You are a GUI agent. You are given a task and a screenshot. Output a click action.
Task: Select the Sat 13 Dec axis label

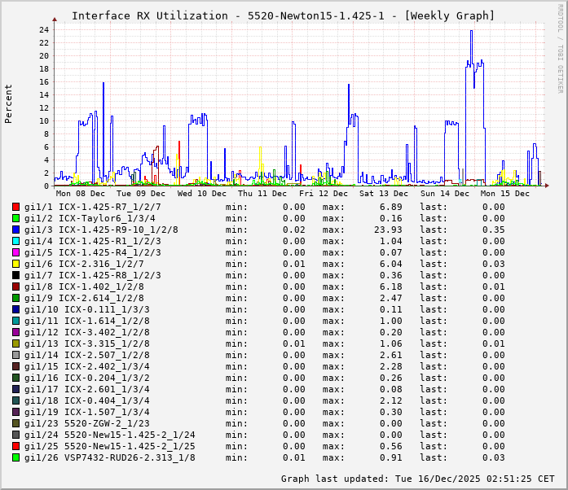(x=384, y=194)
